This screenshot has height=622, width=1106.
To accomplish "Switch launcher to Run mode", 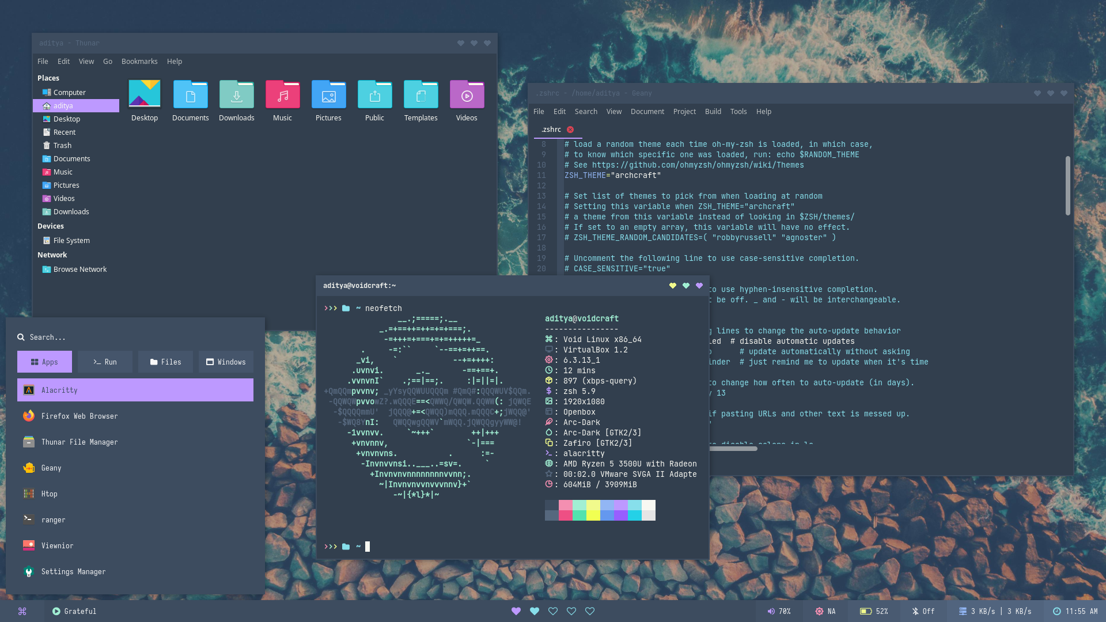I will pos(105,362).
